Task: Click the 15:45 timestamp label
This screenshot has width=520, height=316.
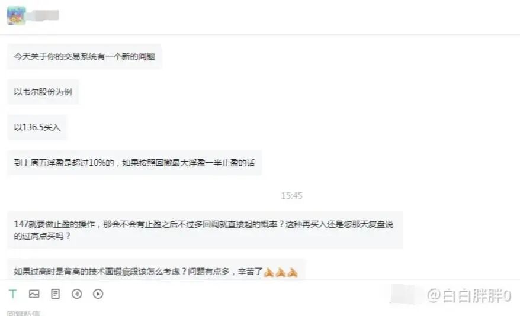Action: pyautogui.click(x=291, y=196)
